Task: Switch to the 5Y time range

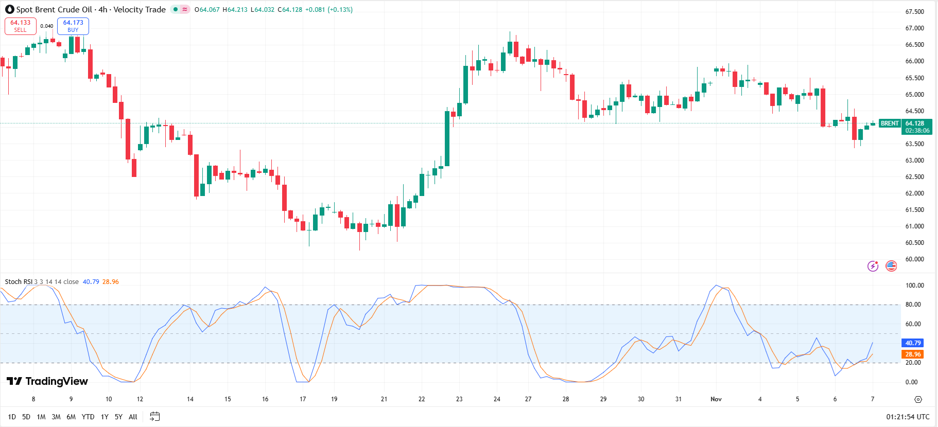Action: (118, 417)
